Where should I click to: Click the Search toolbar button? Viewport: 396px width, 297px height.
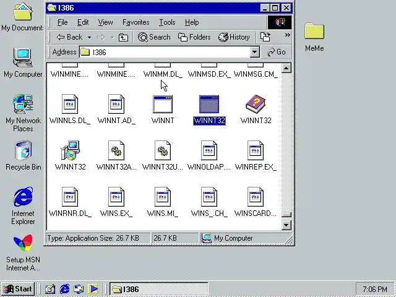pos(154,37)
